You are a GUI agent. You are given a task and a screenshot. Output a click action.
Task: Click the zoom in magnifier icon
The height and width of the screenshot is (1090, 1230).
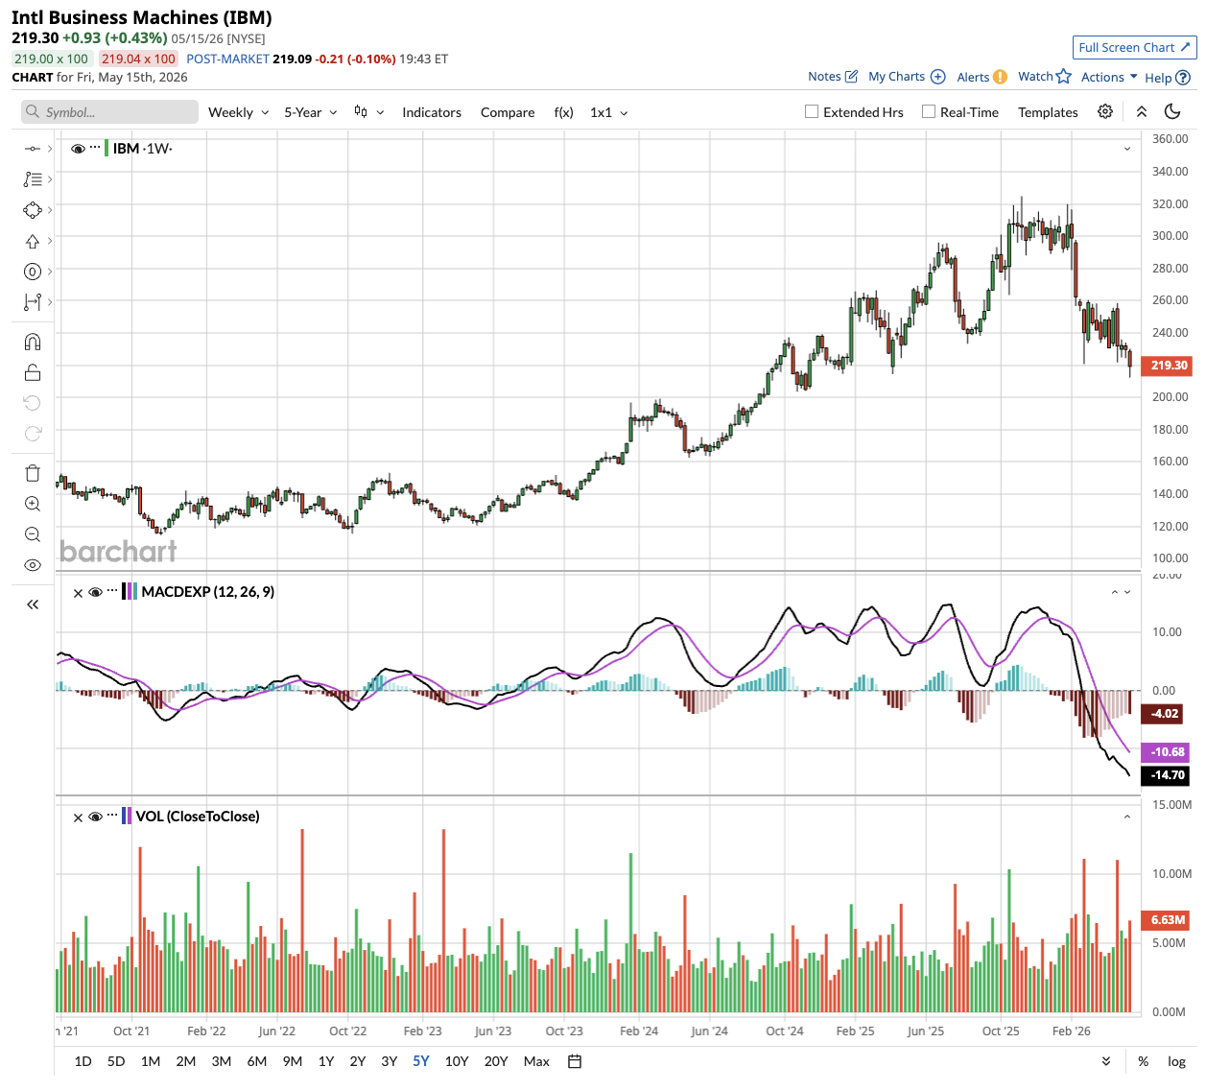[x=33, y=504]
